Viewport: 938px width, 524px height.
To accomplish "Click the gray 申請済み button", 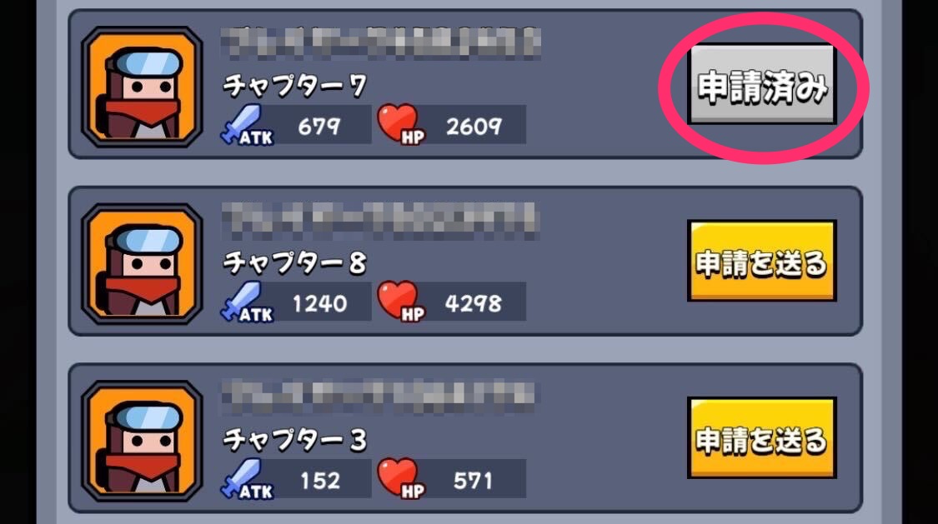I will click(x=761, y=84).
